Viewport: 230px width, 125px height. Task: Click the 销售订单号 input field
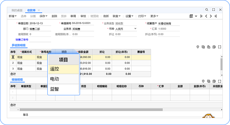pos(40,40)
